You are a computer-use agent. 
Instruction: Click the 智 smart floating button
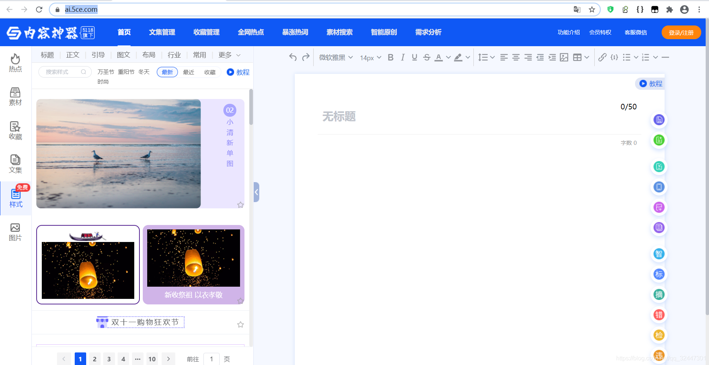(x=659, y=254)
